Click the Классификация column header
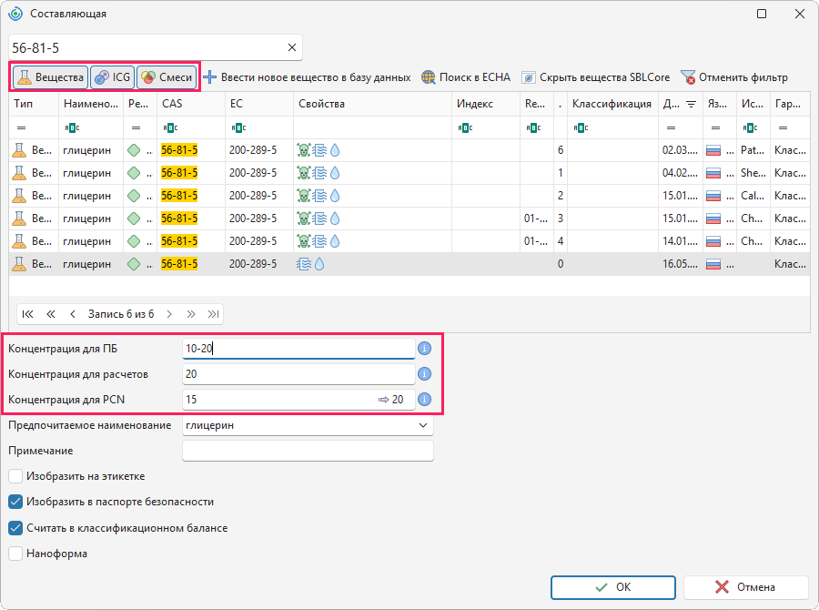 coord(612,104)
